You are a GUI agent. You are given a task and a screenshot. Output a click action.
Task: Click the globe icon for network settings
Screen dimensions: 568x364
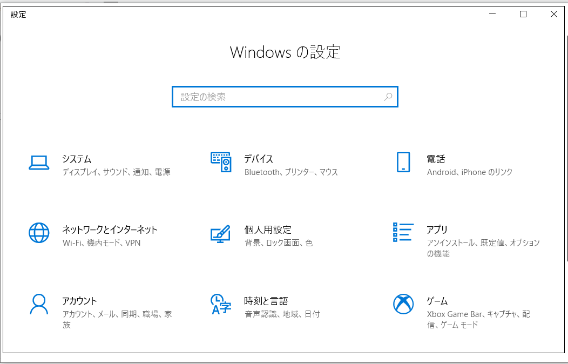[x=39, y=233]
